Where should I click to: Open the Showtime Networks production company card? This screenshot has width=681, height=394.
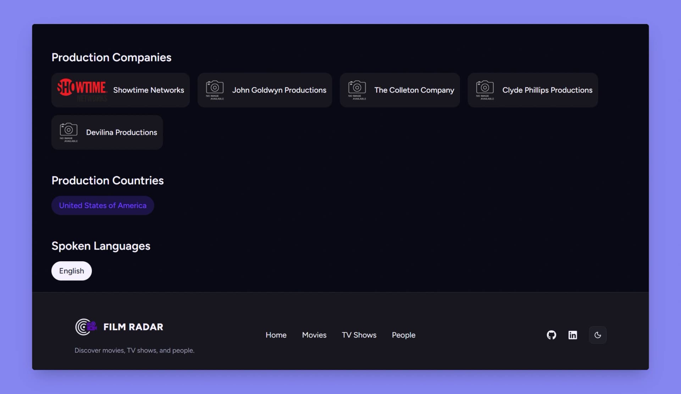(x=120, y=90)
